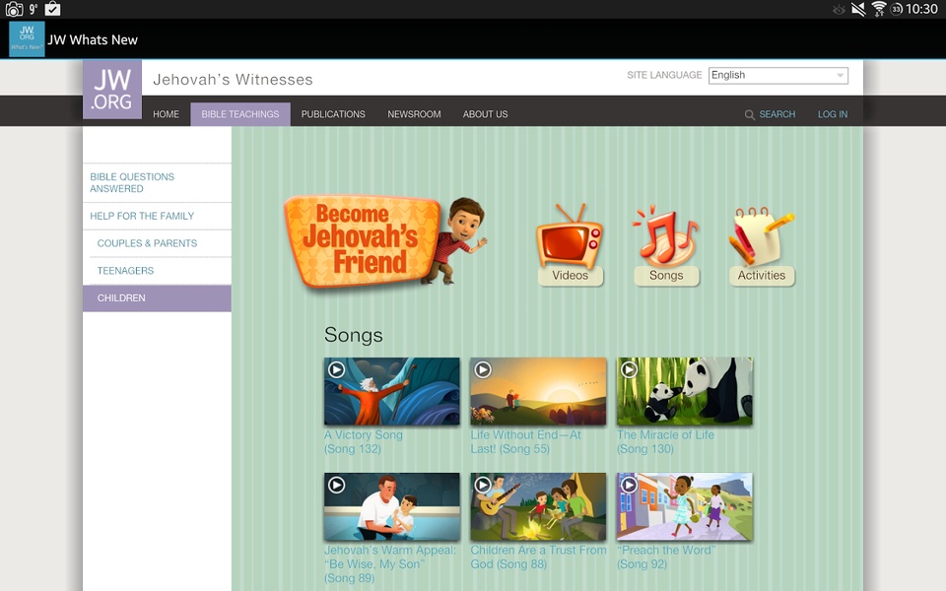Click the Log In link
946x591 pixels.
832,114
